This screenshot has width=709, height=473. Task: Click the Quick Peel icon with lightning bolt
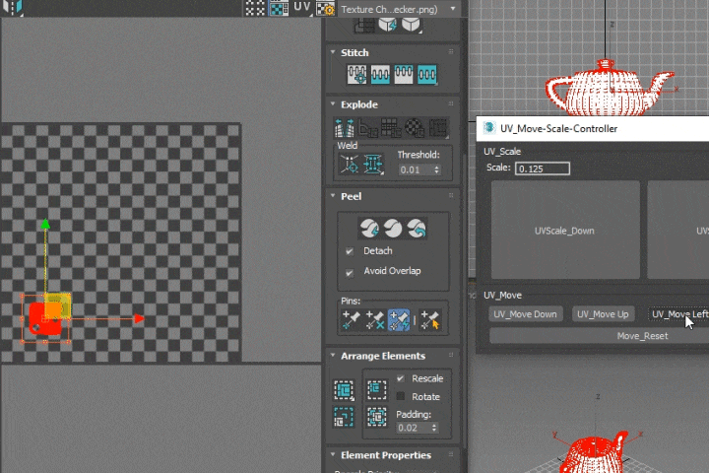tap(369, 229)
